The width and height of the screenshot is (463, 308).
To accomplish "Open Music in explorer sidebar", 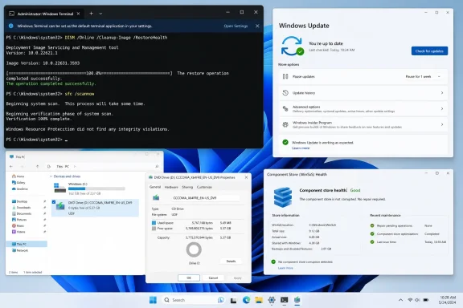I will click(18, 225).
